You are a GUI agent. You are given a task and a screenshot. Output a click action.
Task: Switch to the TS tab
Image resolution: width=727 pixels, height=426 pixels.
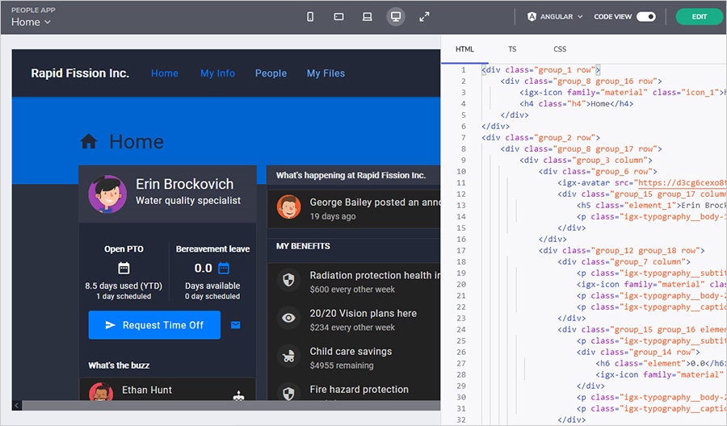(512, 49)
